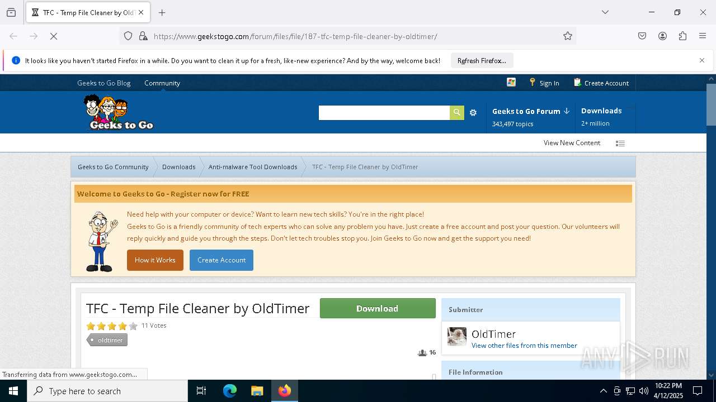Open OldTimer avatar thumbnail
716x402 pixels.
pos(457,337)
